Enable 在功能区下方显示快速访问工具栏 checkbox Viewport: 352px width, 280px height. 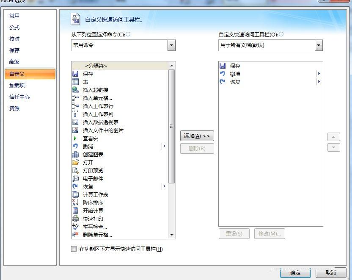(x=74, y=249)
